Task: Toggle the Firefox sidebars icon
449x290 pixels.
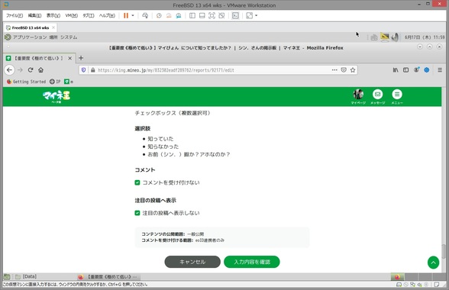Action: click(x=405, y=70)
